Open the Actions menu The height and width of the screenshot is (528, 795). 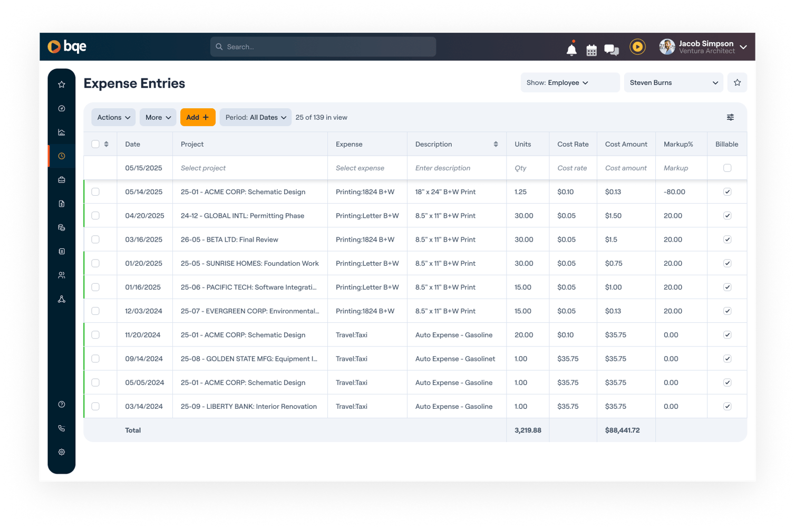point(113,117)
